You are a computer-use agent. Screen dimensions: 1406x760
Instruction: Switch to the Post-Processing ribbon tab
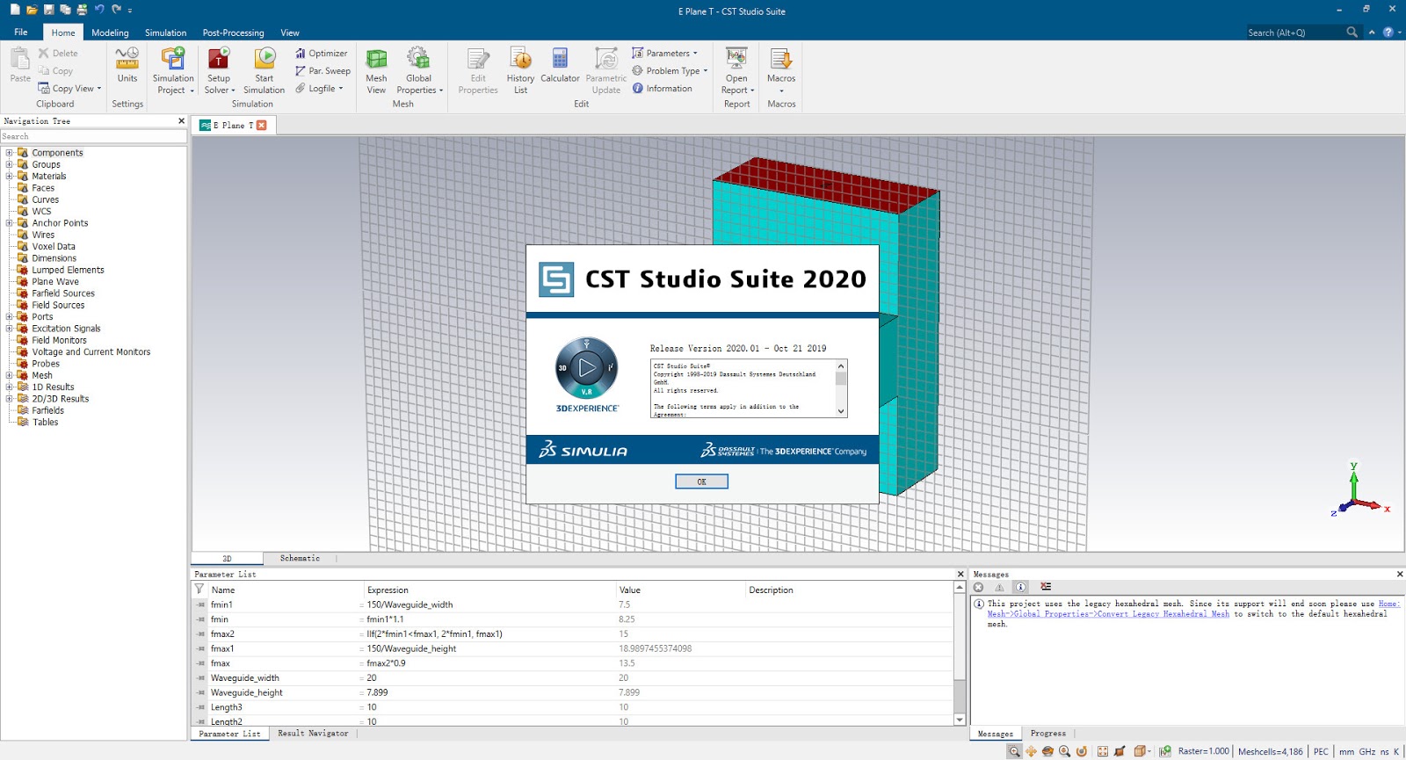pyautogui.click(x=233, y=33)
